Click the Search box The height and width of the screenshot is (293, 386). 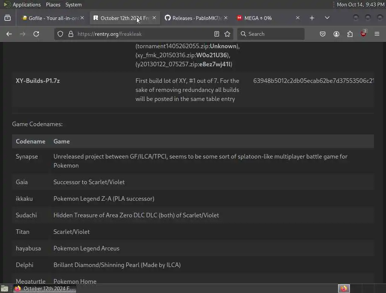[x=271, y=34]
